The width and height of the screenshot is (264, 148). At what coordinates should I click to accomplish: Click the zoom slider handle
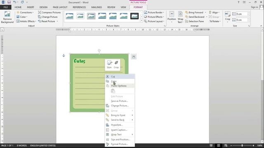pyautogui.click(x=242, y=146)
